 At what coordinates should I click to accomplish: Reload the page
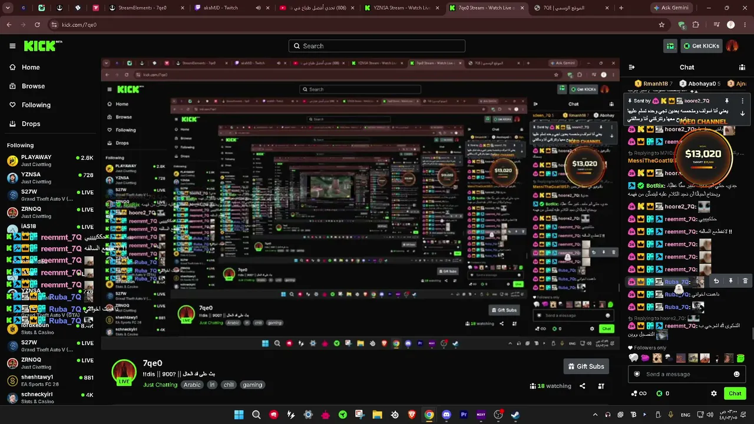click(x=37, y=25)
